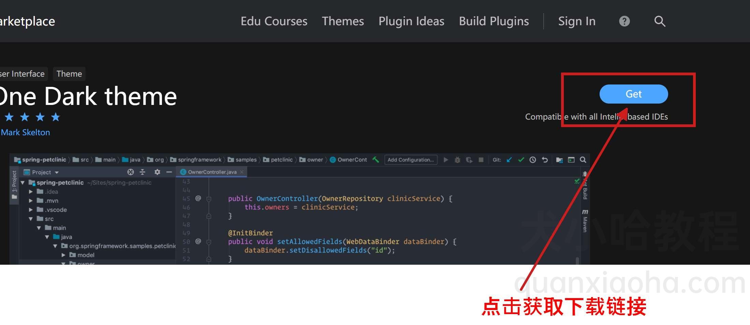The height and width of the screenshot is (325, 750).
Task: Click @ gutter icon on line 45
Action: (198, 198)
